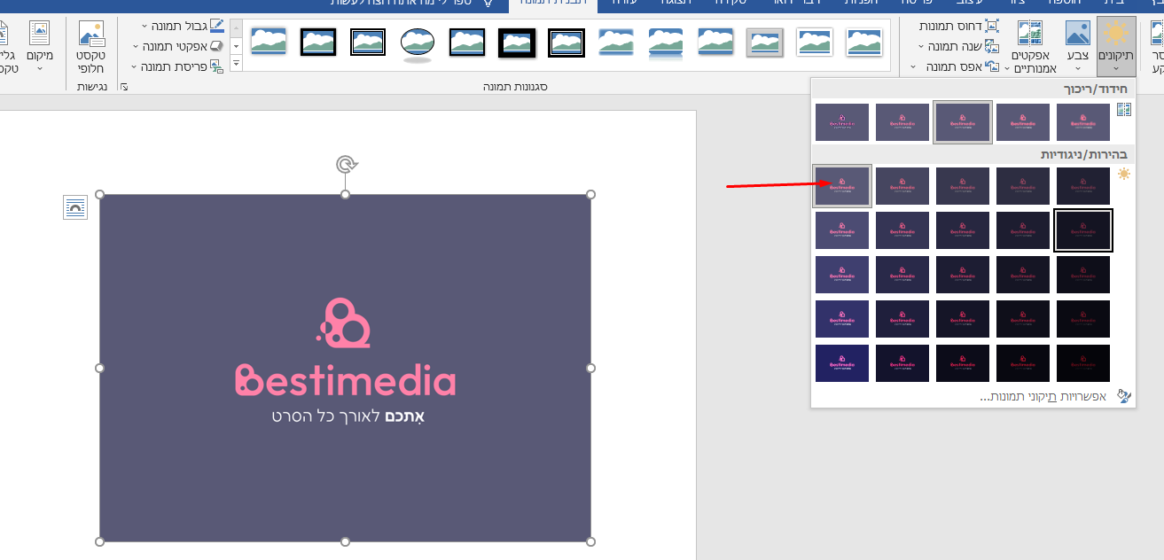Click the picture's bottom middle handle
The height and width of the screenshot is (560, 1164).
tap(346, 541)
